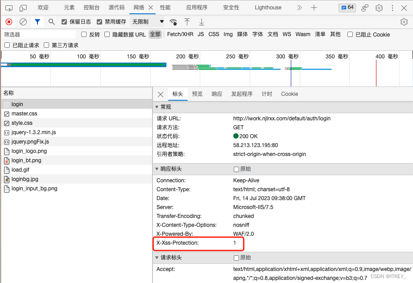This screenshot has height=283, width=413.
Task: Activate the inspect element tool
Action: point(9,7)
